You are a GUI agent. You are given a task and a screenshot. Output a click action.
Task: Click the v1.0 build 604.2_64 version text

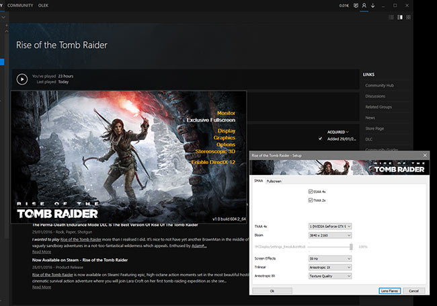click(x=229, y=219)
